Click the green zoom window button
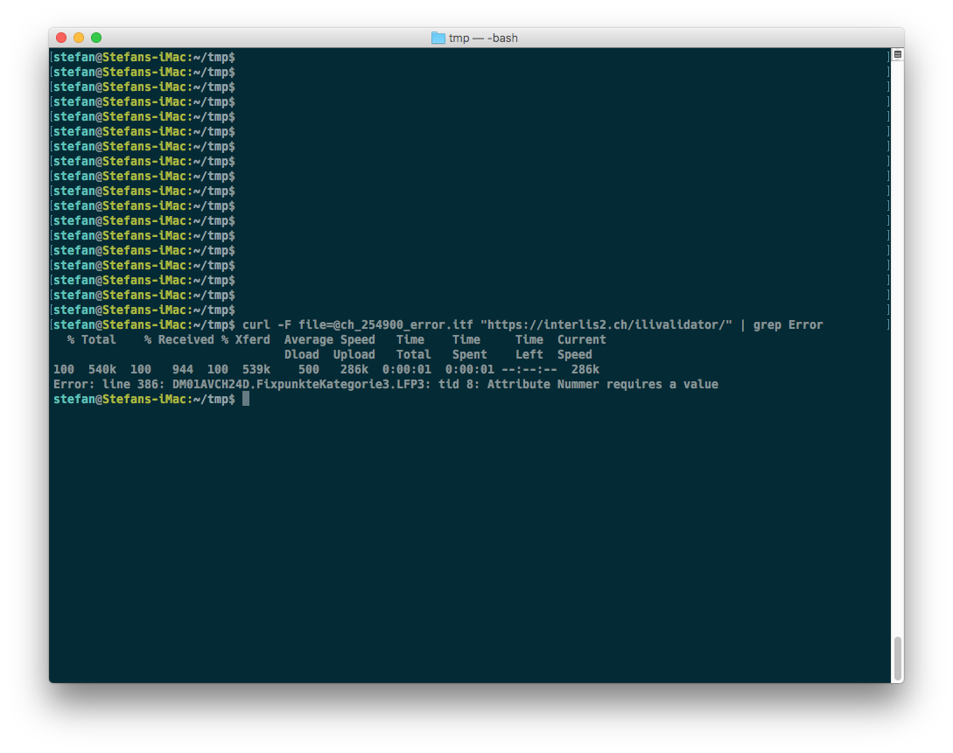 96,38
